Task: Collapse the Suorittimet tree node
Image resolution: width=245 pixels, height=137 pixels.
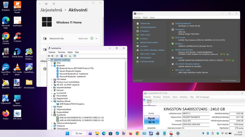Action: [52, 115]
